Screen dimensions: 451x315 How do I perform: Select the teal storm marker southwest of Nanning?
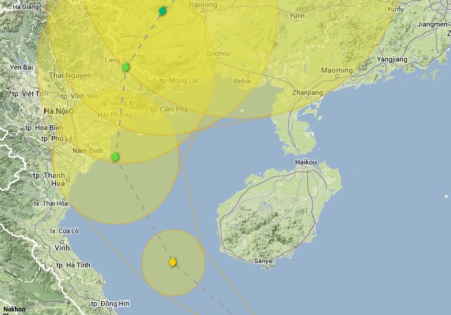click(163, 11)
